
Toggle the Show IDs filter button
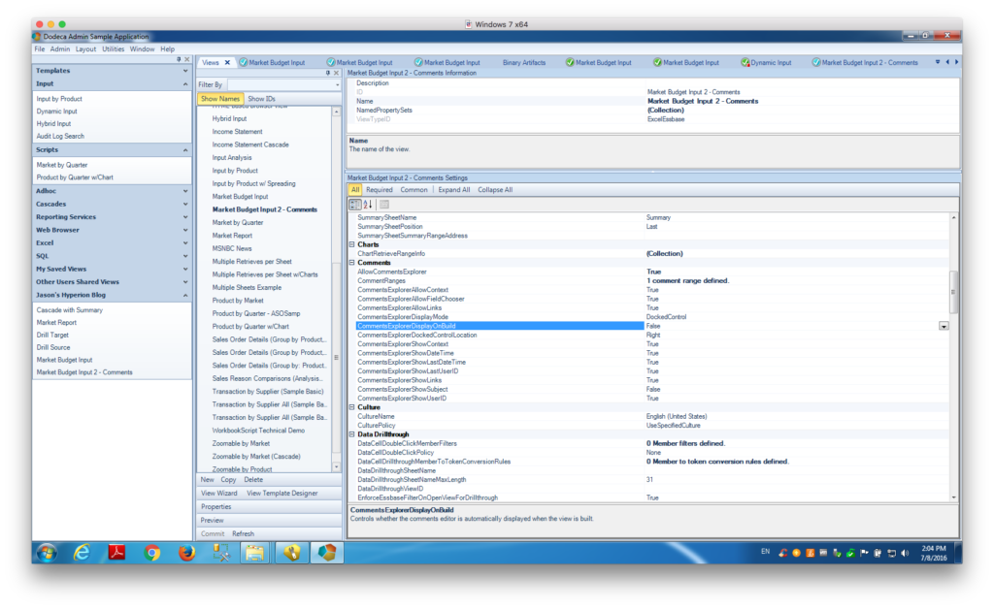tap(262, 98)
